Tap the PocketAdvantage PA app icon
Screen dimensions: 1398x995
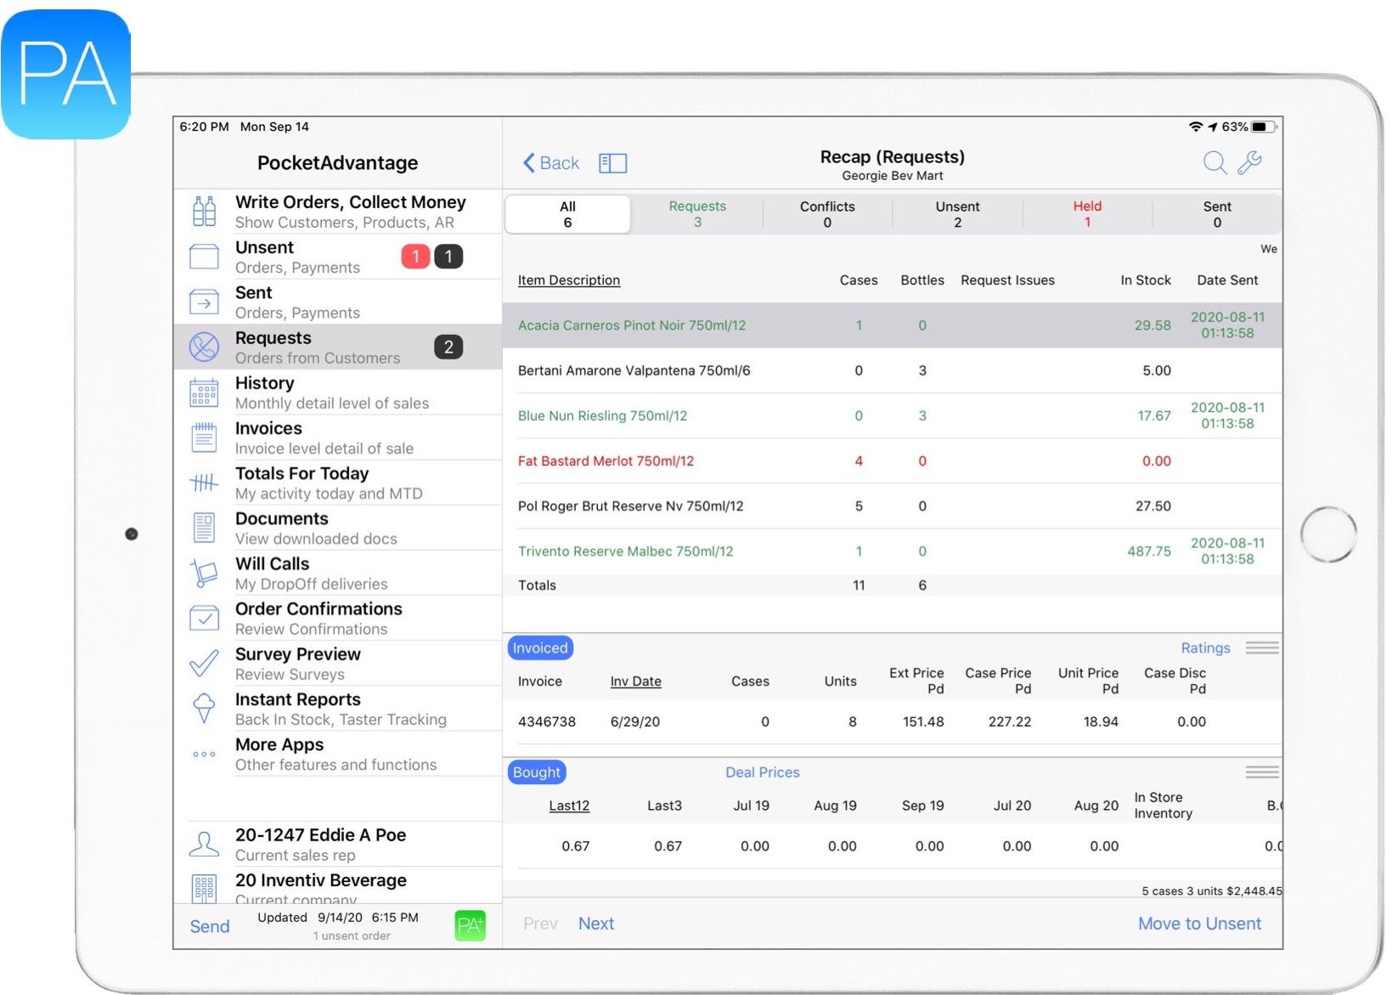click(x=66, y=74)
